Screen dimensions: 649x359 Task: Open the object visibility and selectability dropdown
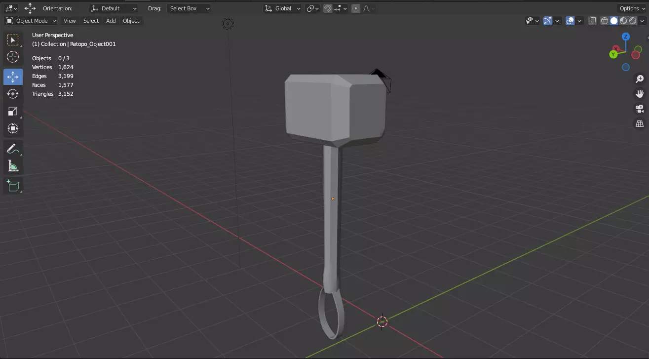(x=532, y=21)
